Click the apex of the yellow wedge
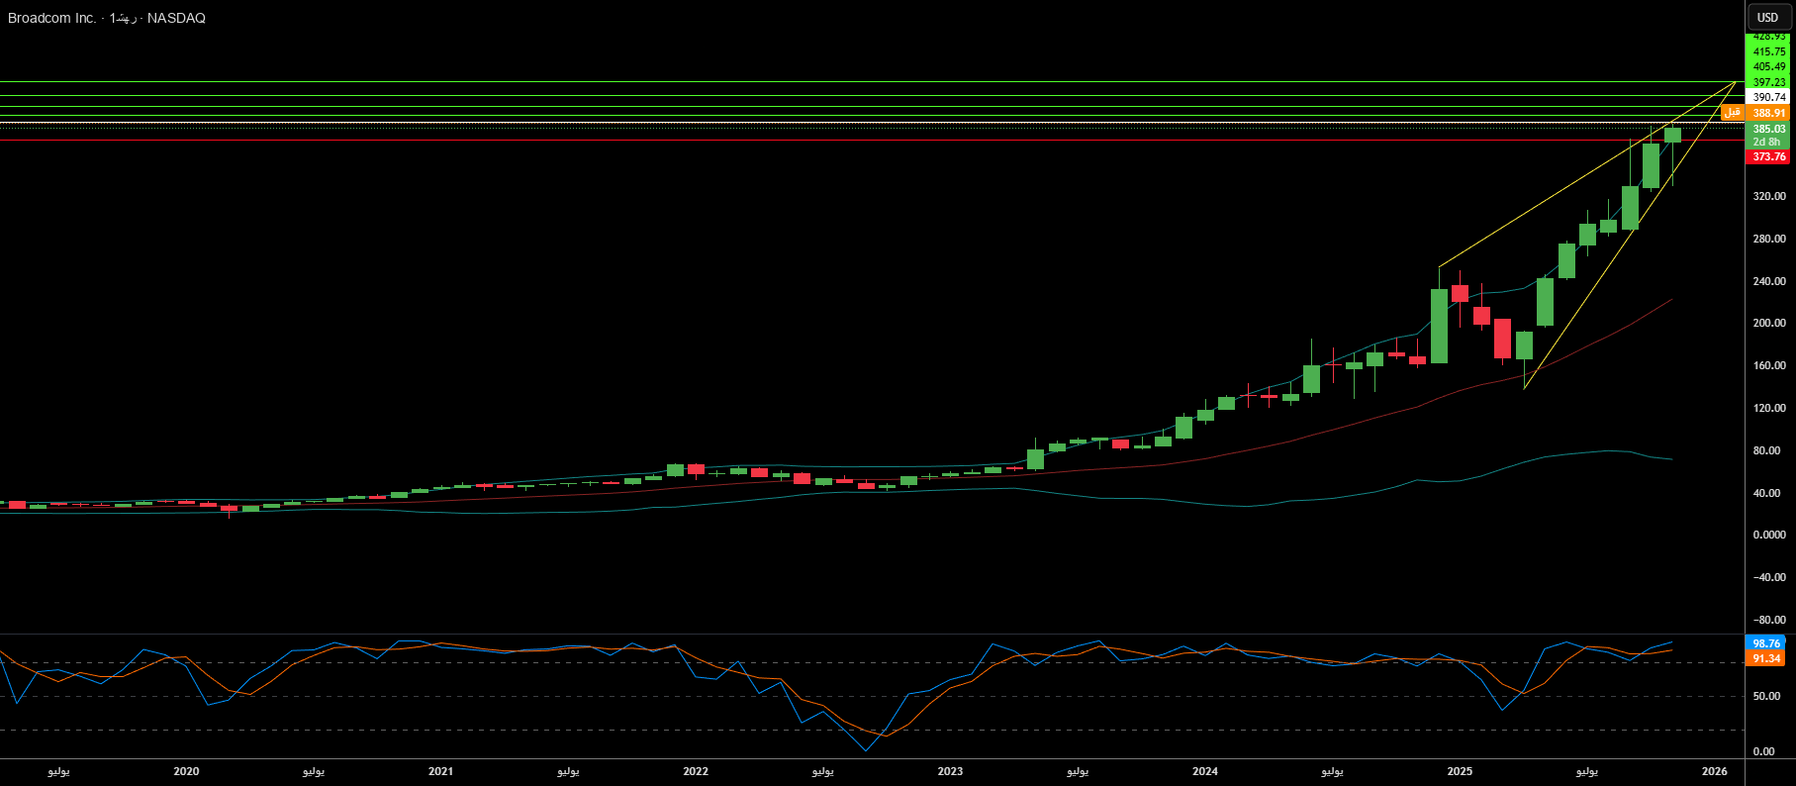Image resolution: width=1796 pixels, height=786 pixels. point(1737,82)
